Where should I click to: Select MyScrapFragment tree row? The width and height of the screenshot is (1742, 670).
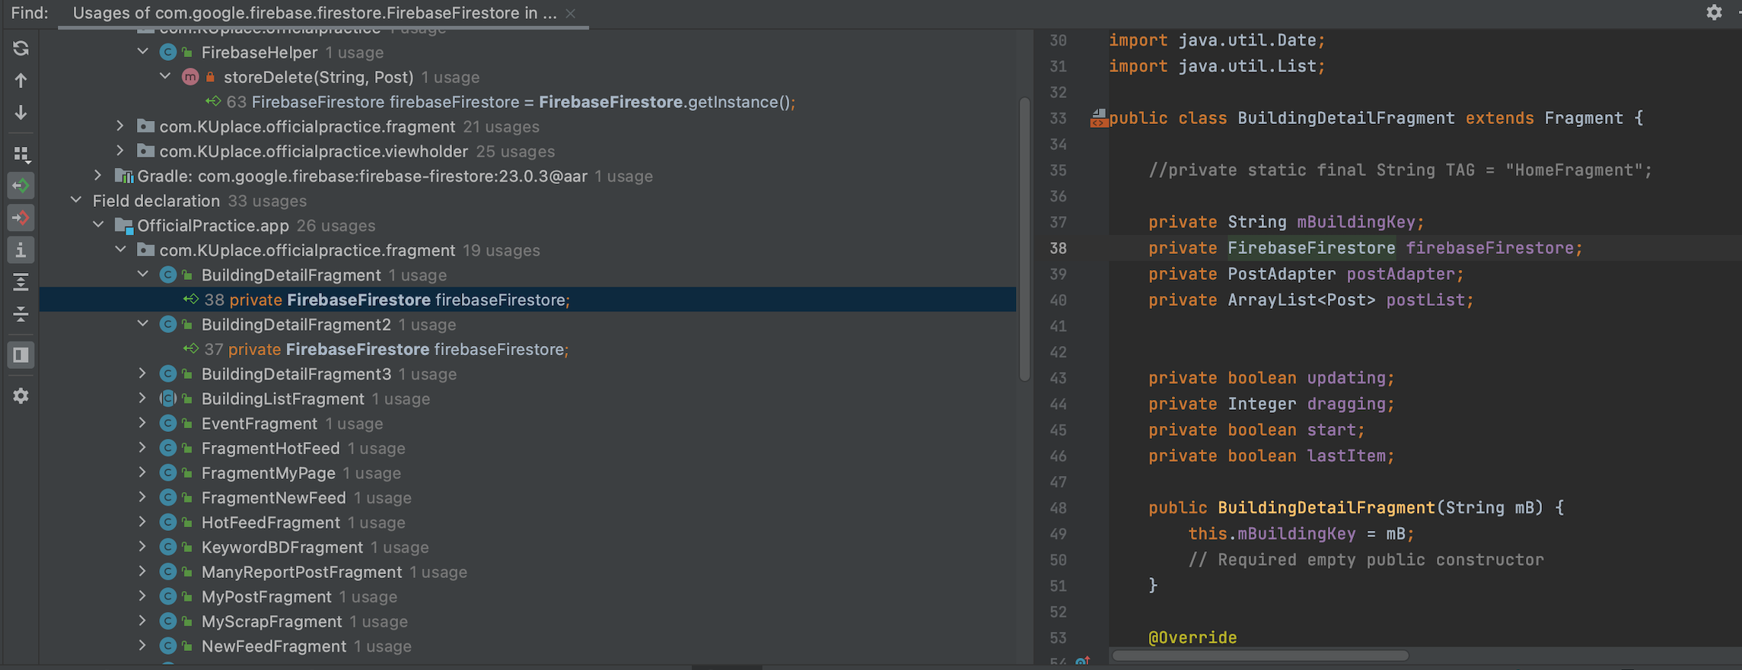[x=527, y=621]
